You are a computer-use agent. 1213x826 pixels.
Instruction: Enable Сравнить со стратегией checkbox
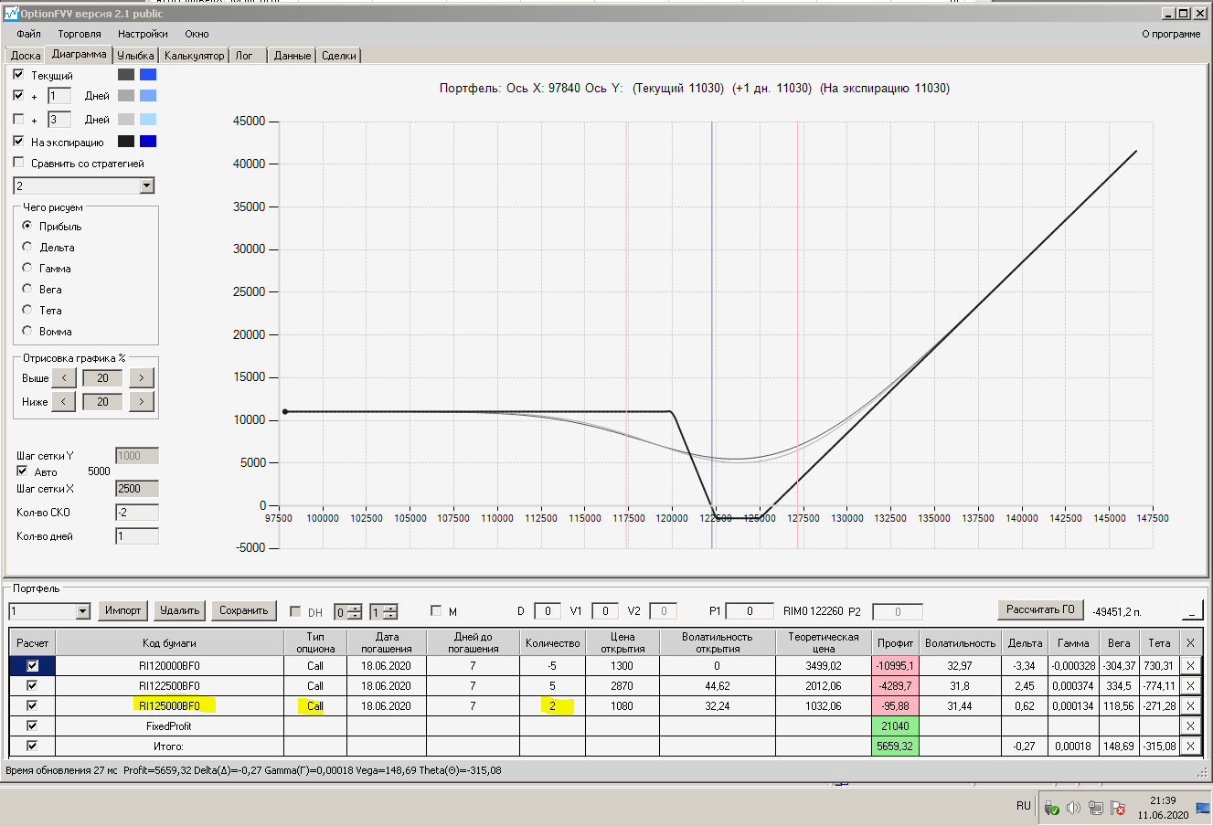click(x=18, y=163)
